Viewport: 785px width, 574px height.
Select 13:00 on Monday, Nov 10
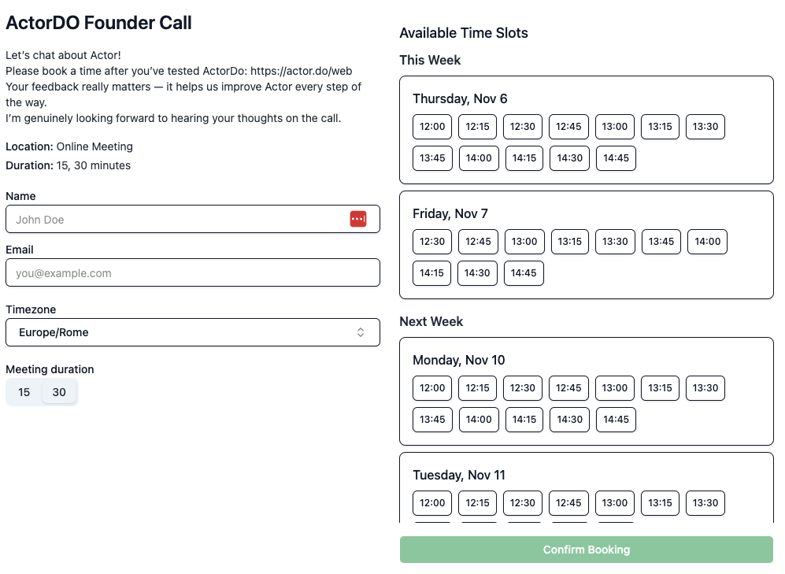[x=615, y=388]
